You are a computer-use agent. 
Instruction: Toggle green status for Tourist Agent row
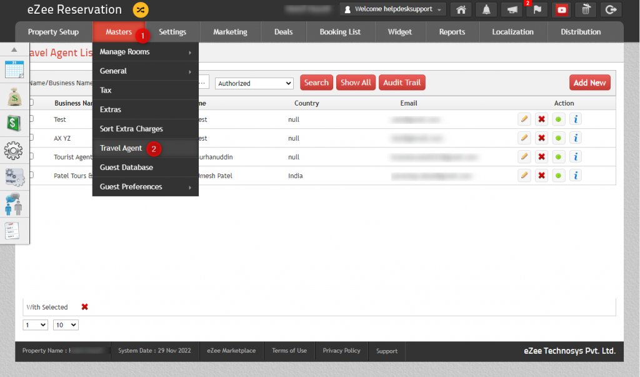pos(558,157)
